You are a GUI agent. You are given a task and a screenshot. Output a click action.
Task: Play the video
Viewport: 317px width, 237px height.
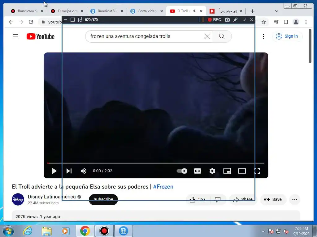(54, 171)
